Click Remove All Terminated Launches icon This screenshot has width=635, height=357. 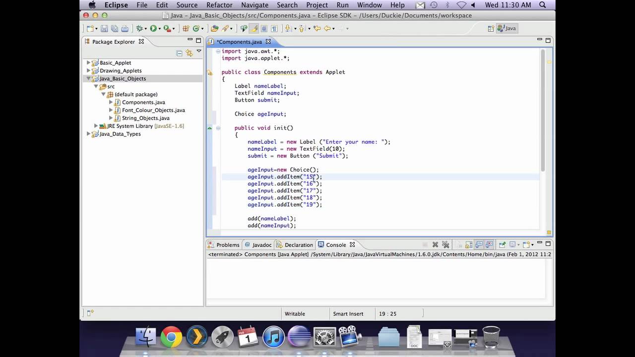pyautogui.click(x=445, y=244)
